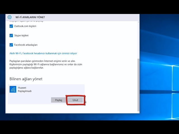This screenshot has height=134, width=179.
Task: Click the Huawei Wi-Fi network icon
Action: 13,89
